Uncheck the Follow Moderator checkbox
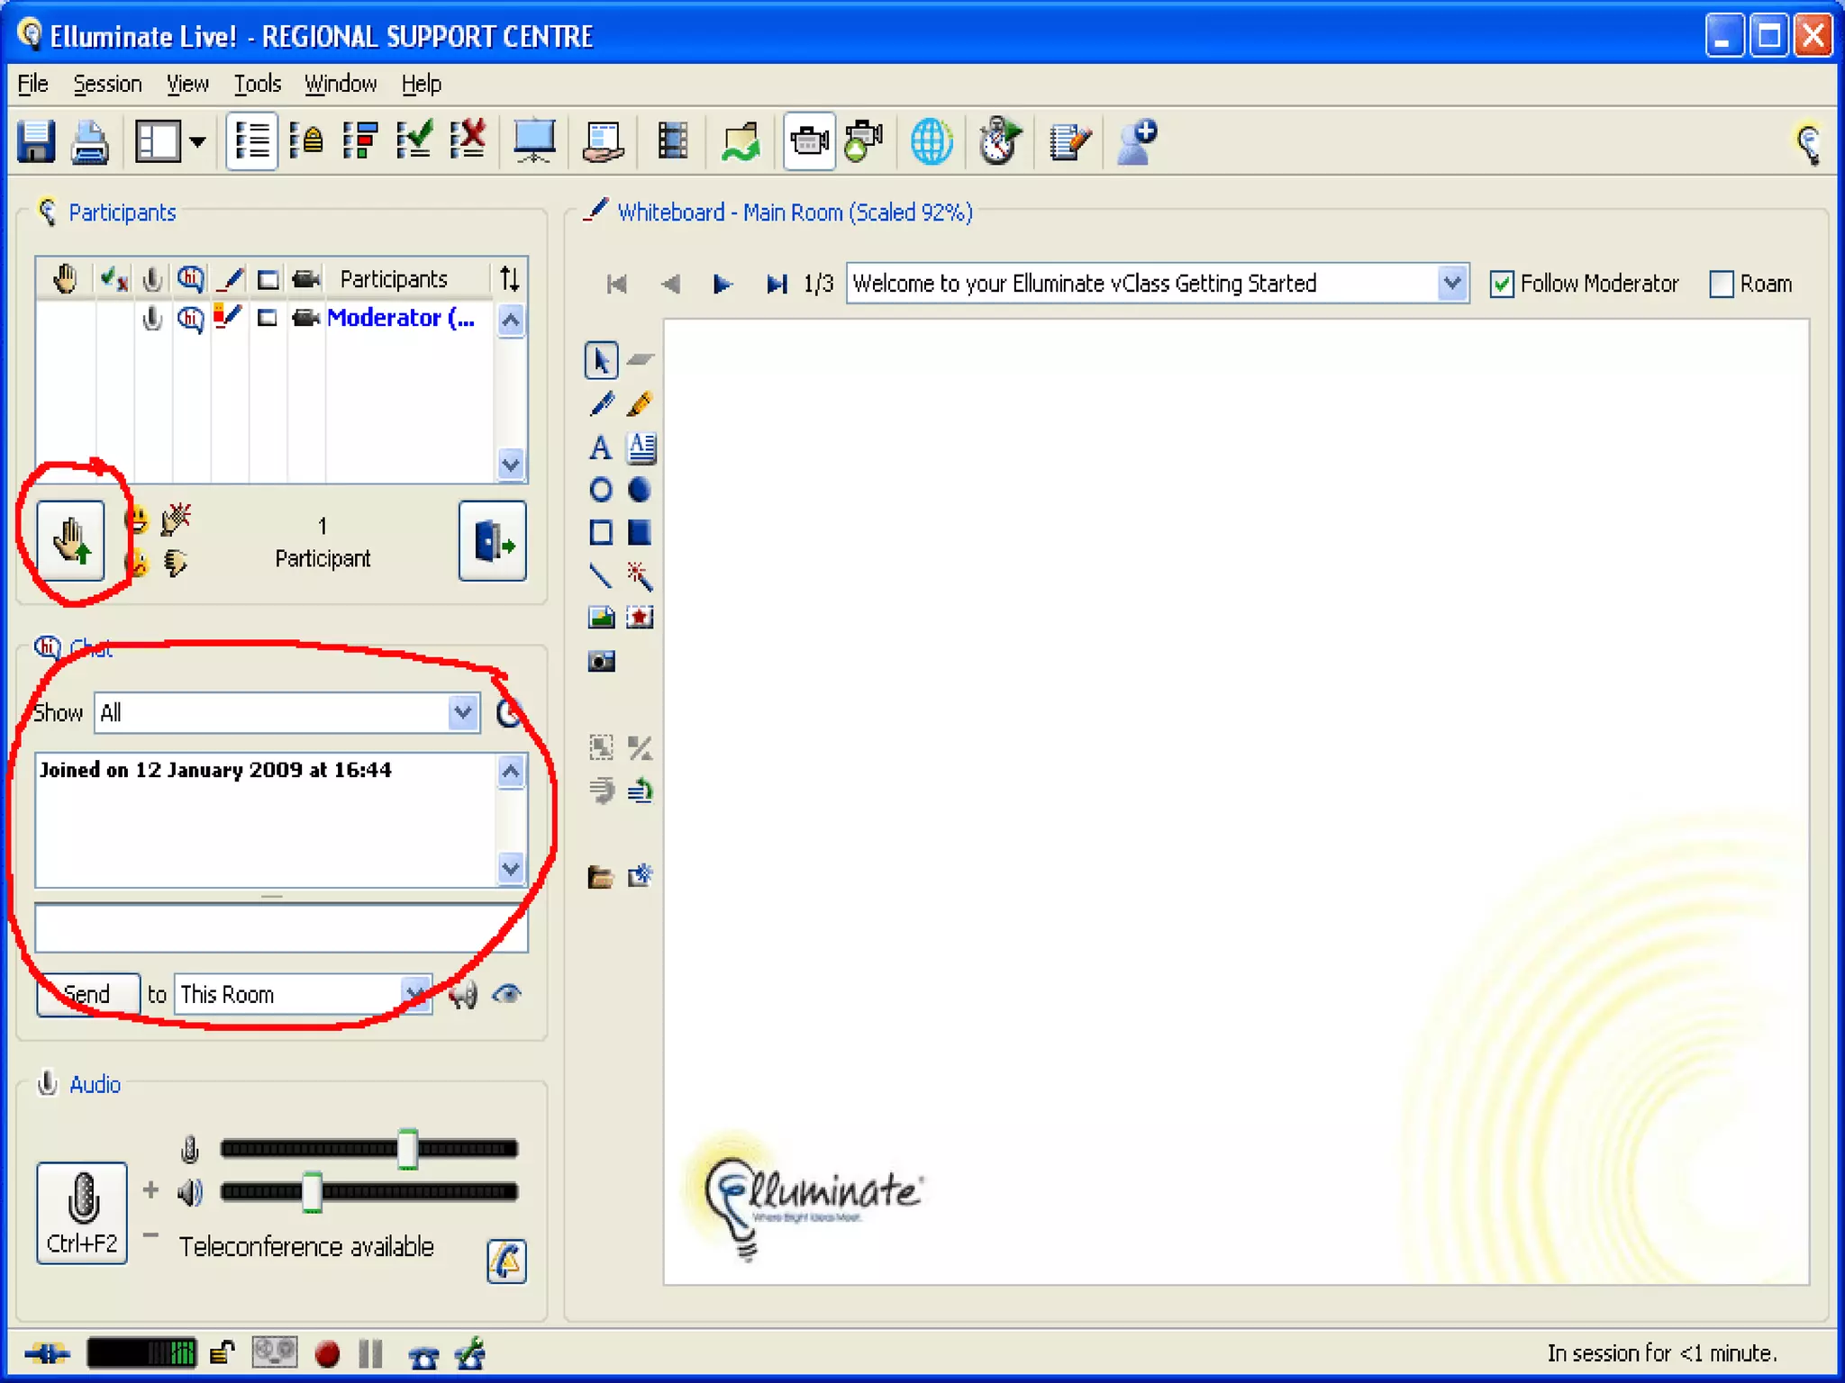The image size is (1845, 1383). point(1501,285)
